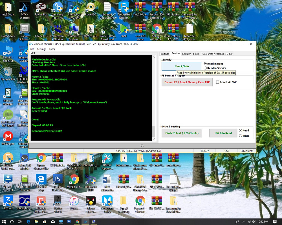The height and width of the screenshot is (225, 282).
Task: Select the Microsoft Edge desktop icon
Action: coord(41,183)
